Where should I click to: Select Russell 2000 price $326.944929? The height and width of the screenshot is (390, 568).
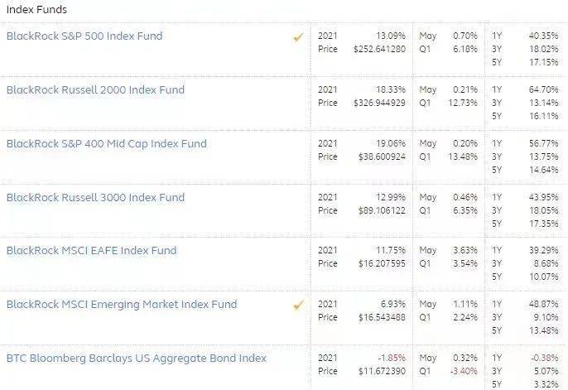click(379, 103)
